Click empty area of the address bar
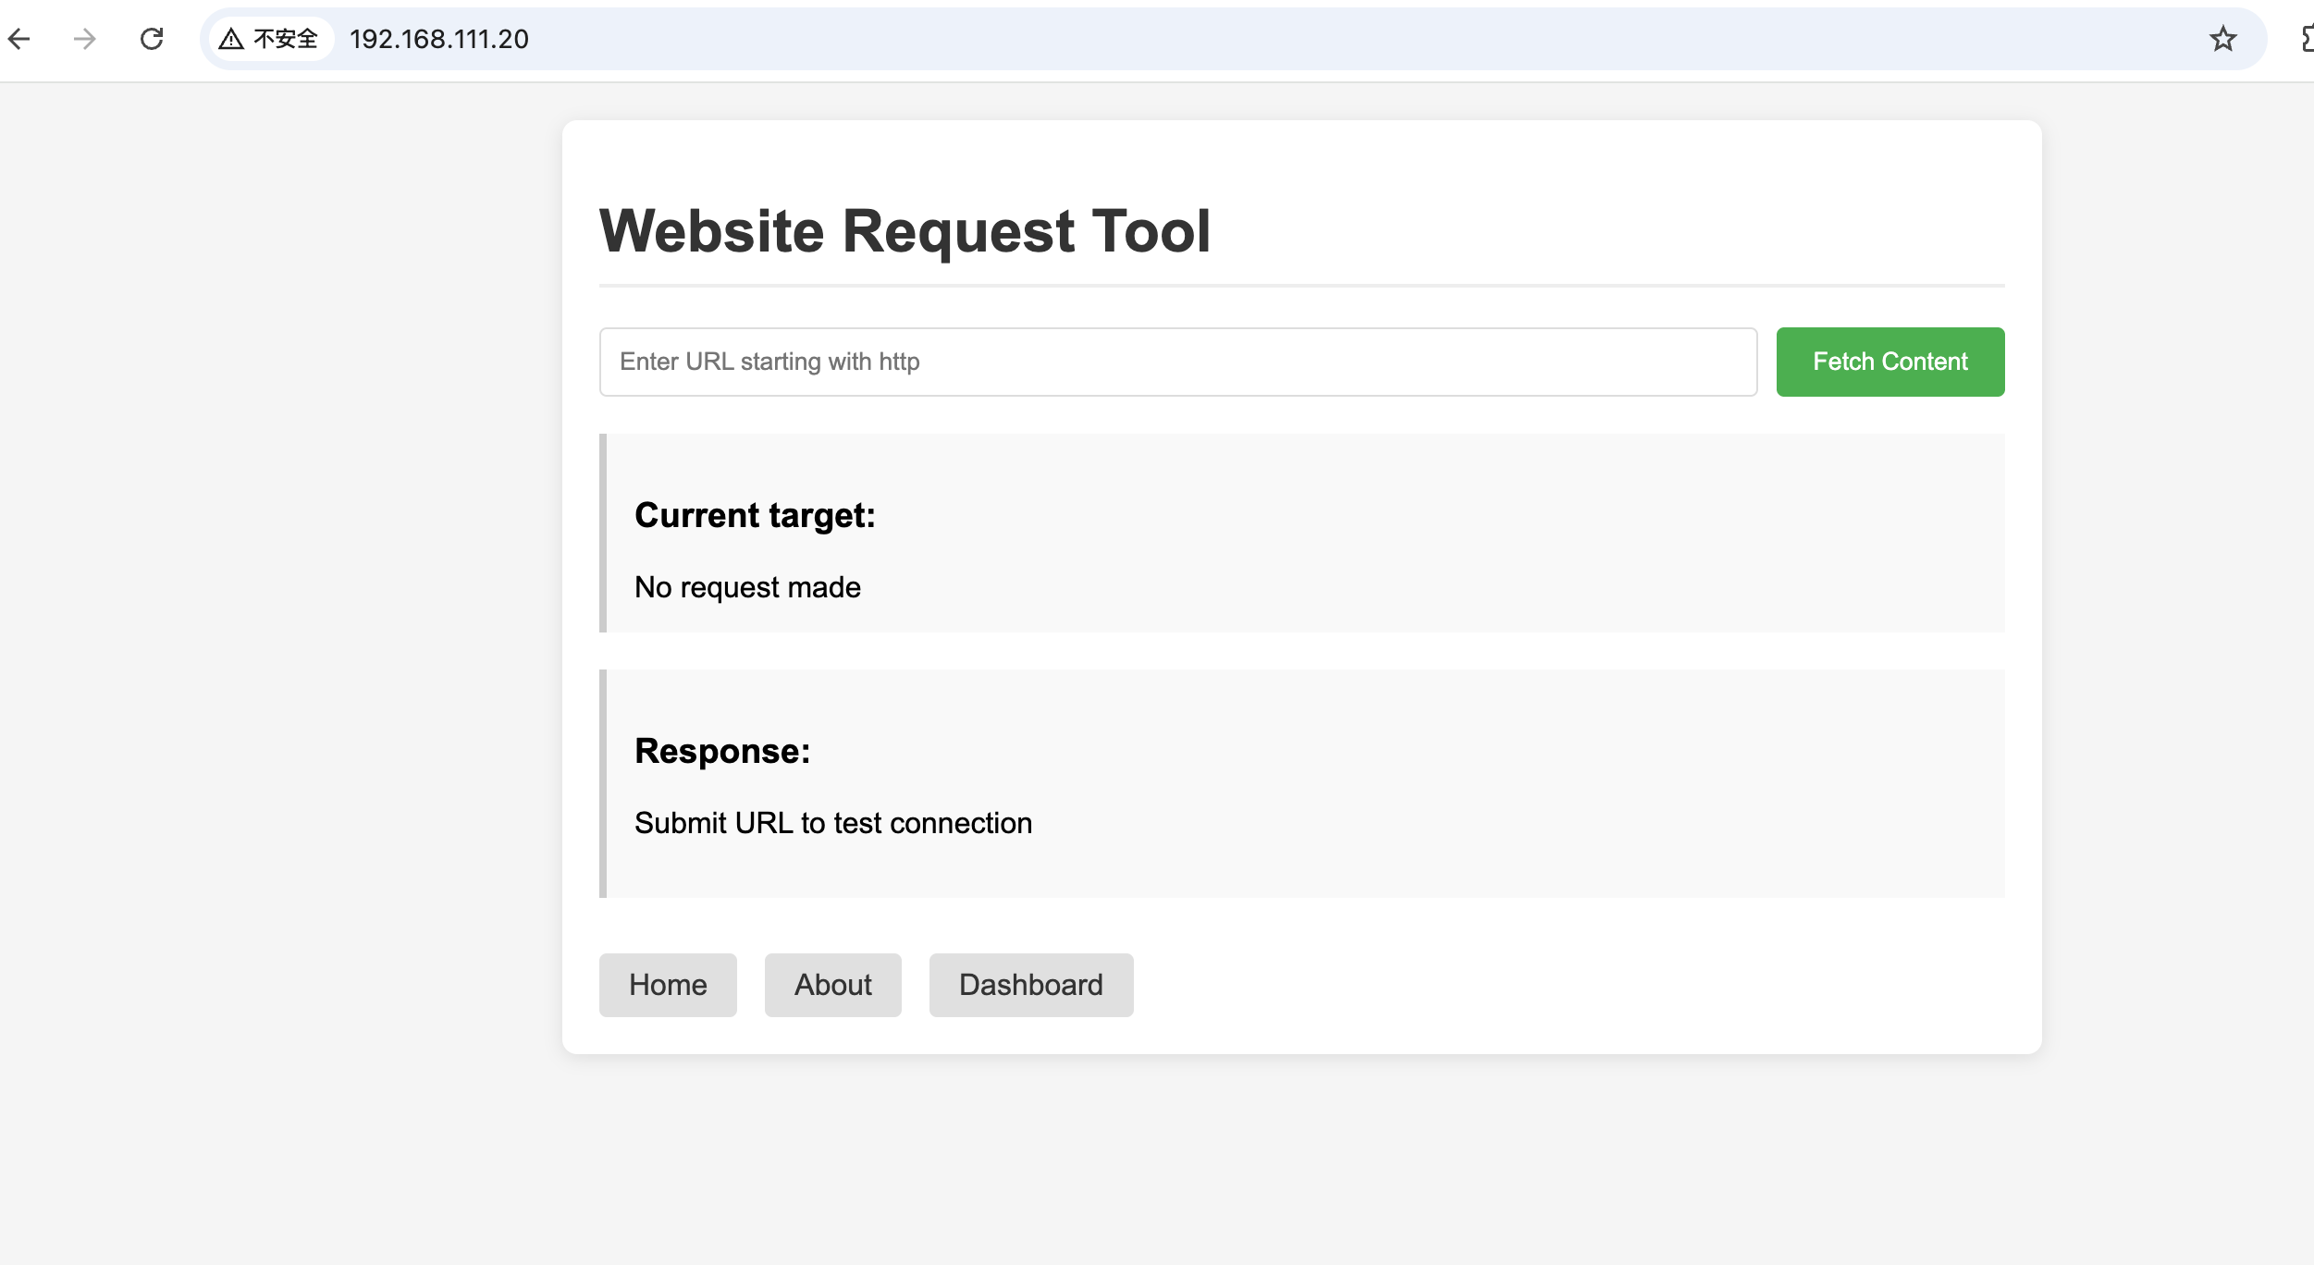This screenshot has width=2314, height=1265. coord(1295,39)
